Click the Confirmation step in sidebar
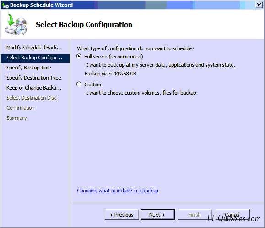265x228 pixels. [x=21, y=108]
